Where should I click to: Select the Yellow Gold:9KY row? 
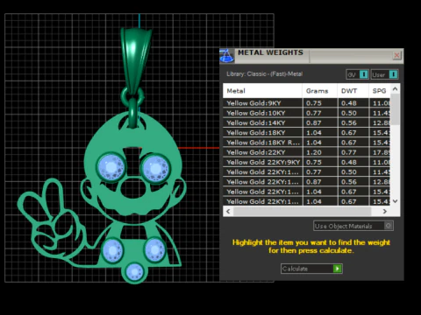(307, 103)
